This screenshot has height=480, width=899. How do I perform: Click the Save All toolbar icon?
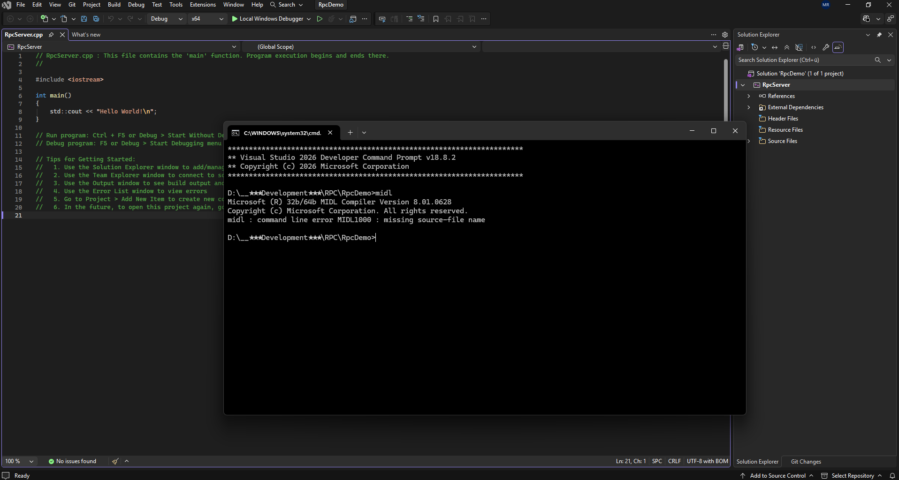coord(96,19)
